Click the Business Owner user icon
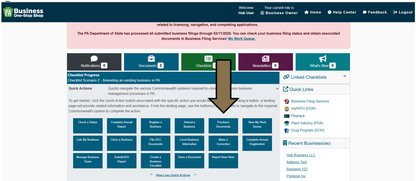This screenshot has height=181, width=416. pos(262,13)
